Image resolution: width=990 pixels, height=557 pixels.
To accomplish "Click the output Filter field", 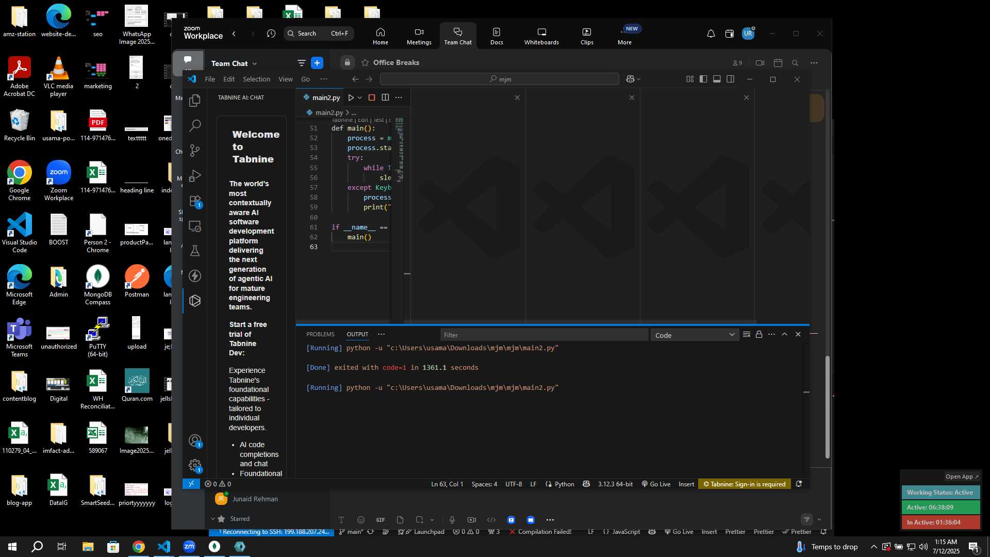I will click(544, 335).
